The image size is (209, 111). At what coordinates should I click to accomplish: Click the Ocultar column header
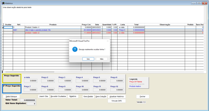coord(8,25)
